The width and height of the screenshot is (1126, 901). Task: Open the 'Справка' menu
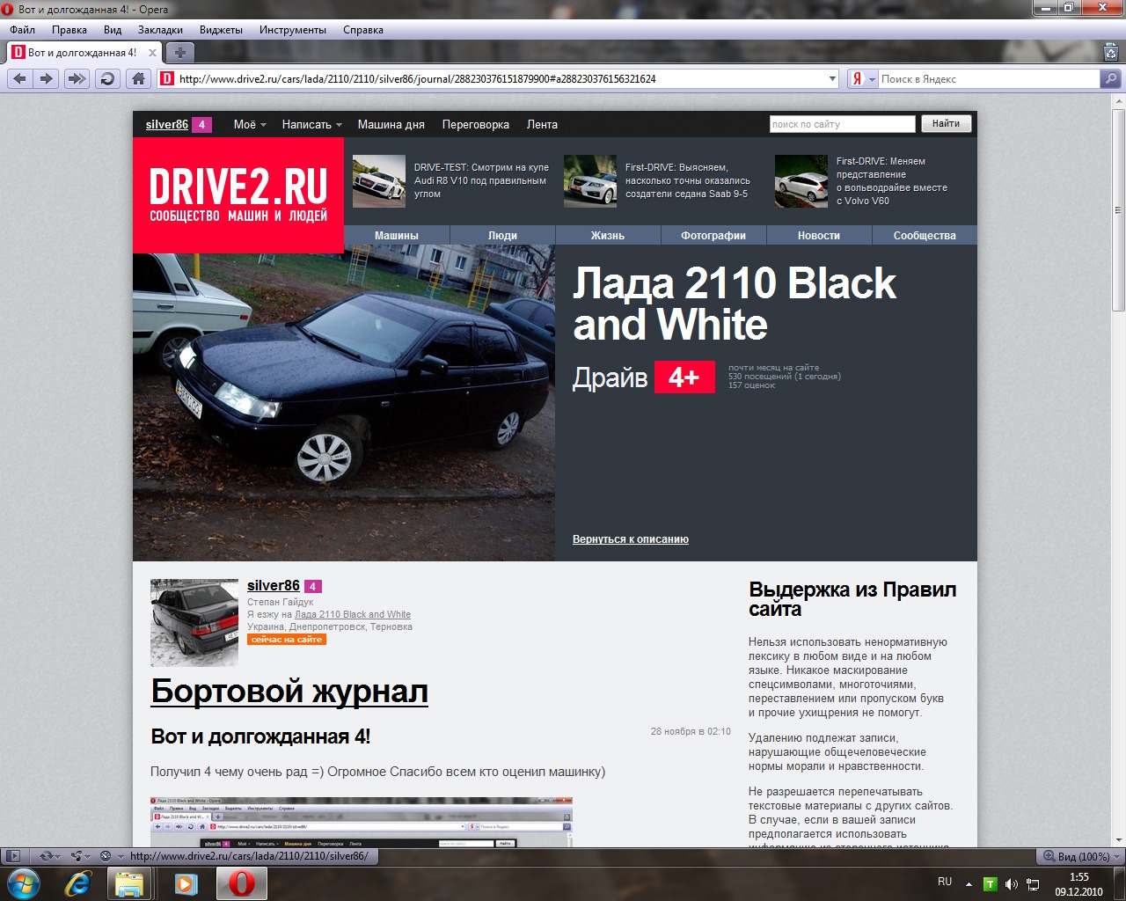363,30
